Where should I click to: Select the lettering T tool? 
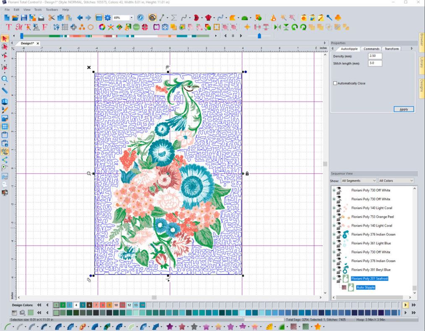(8, 27)
